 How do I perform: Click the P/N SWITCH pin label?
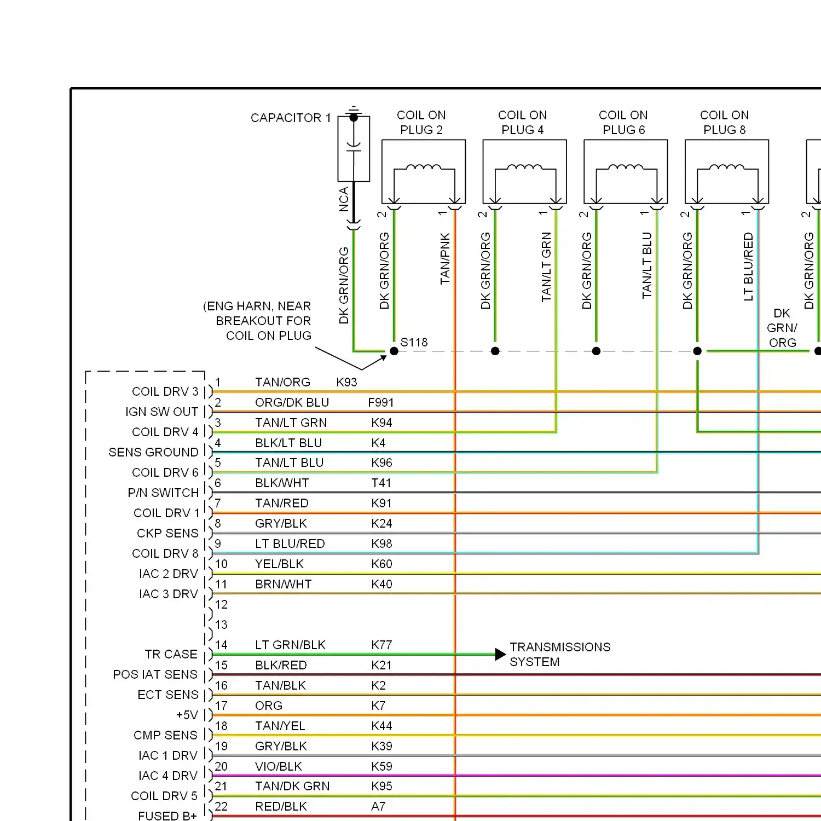click(x=163, y=493)
